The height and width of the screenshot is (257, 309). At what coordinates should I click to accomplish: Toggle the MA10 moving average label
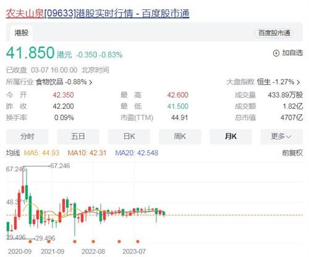[x=87, y=153]
